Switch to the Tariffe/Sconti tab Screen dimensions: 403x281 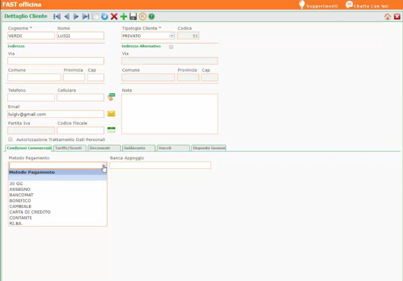[x=69, y=148]
